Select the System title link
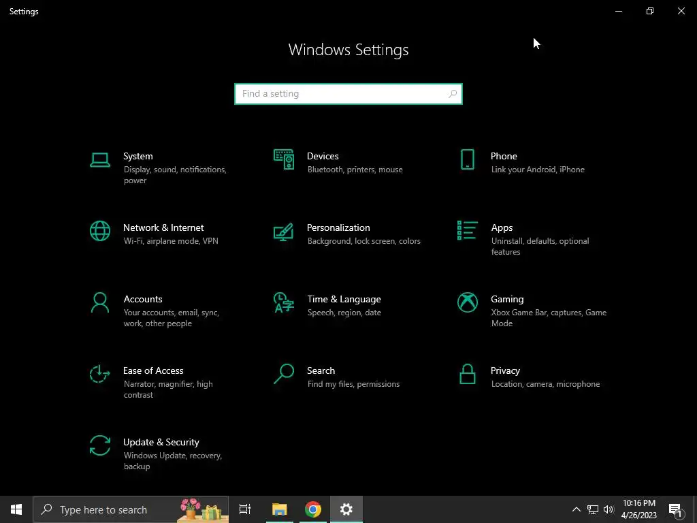 [x=137, y=156]
